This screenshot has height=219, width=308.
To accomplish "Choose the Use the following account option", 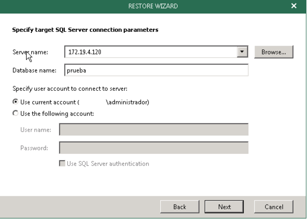I will [15, 113].
